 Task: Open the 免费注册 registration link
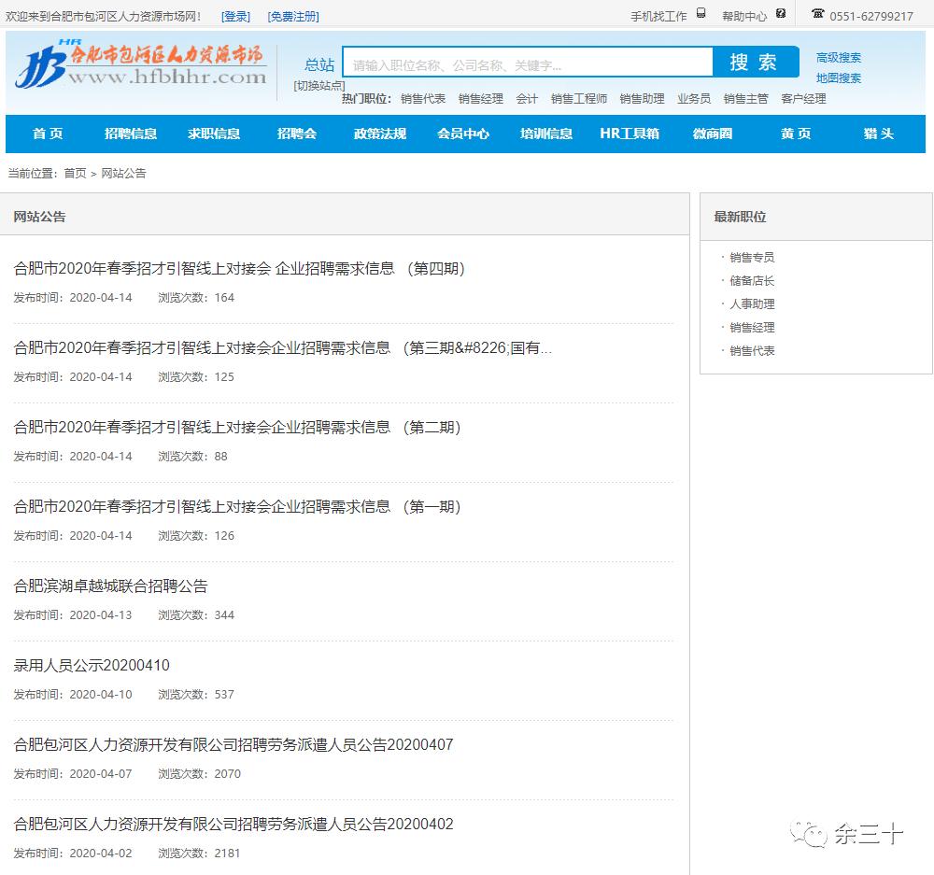pyautogui.click(x=294, y=16)
